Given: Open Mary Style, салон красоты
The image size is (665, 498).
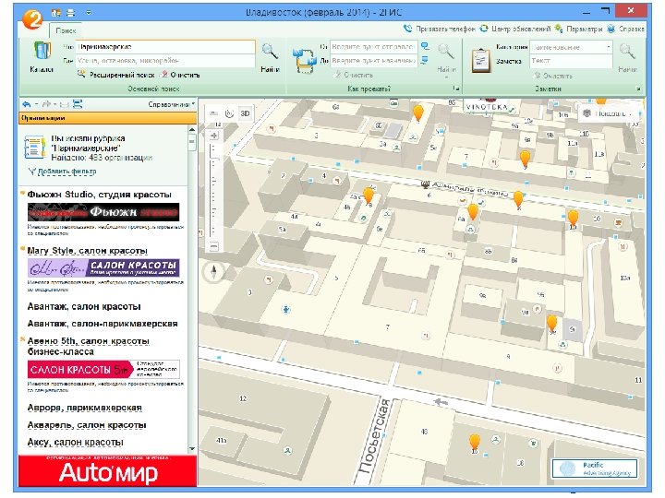Looking at the screenshot, I should [x=88, y=251].
